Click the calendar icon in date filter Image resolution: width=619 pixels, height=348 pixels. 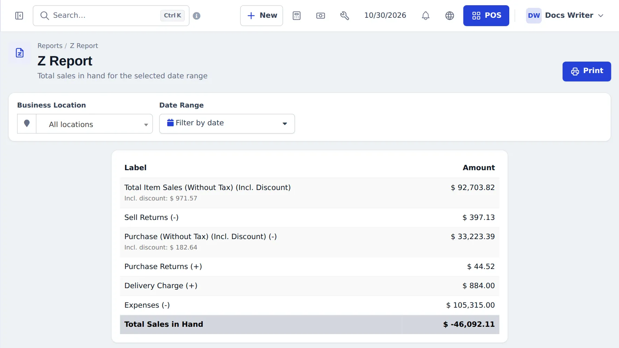click(x=170, y=122)
